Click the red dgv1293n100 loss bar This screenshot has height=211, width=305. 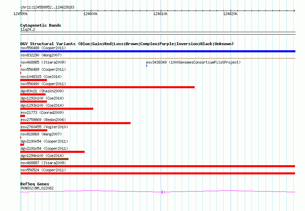pos(57,109)
